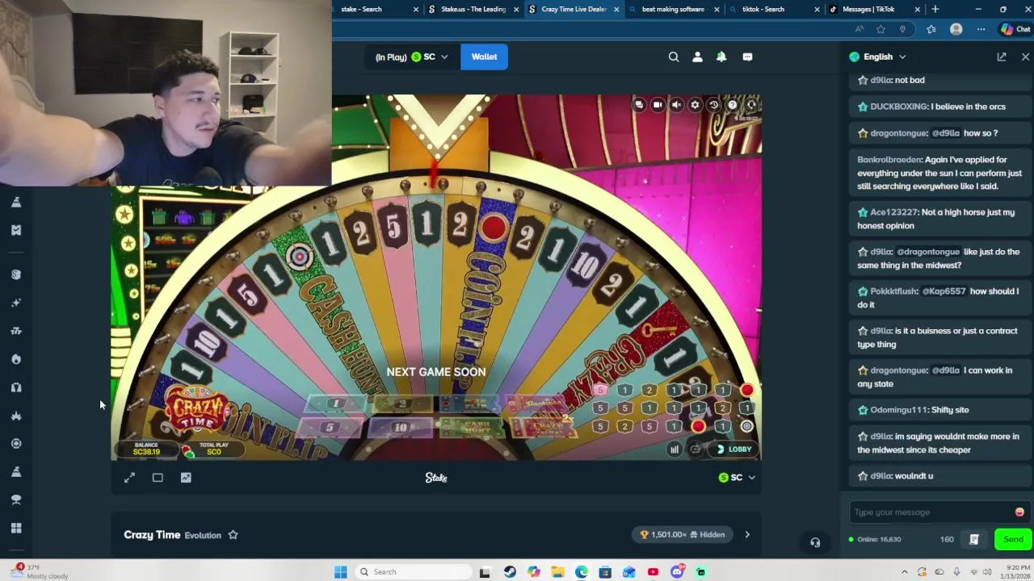Open the headset support icon at bottom right
The width and height of the screenshot is (1034, 581).
point(815,542)
